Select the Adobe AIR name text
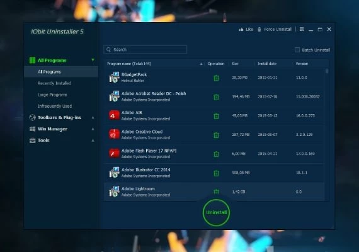 point(132,113)
